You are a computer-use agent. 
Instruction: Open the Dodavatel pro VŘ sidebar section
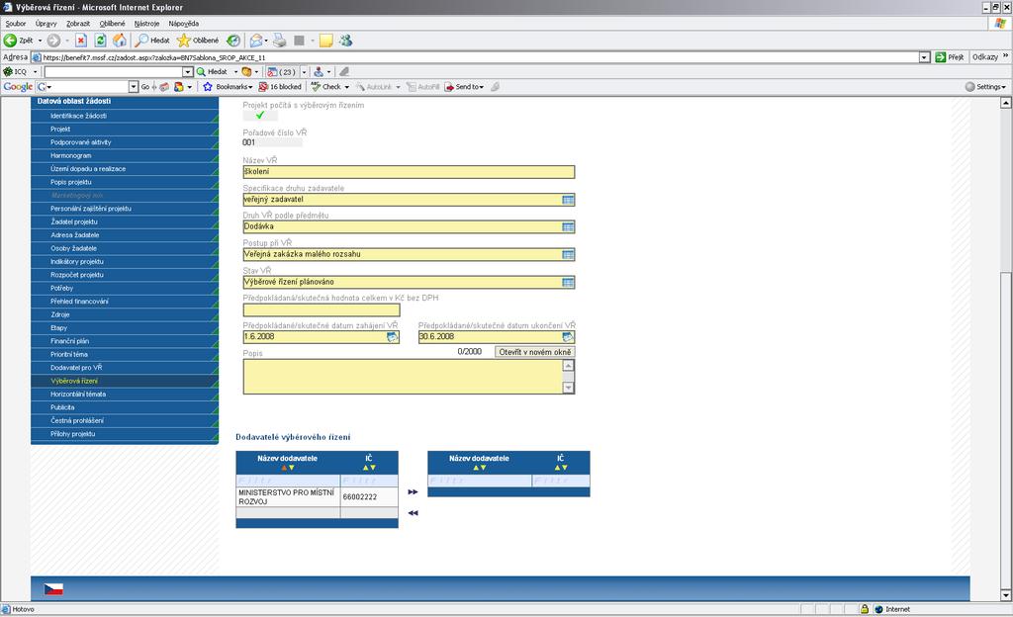(125, 368)
